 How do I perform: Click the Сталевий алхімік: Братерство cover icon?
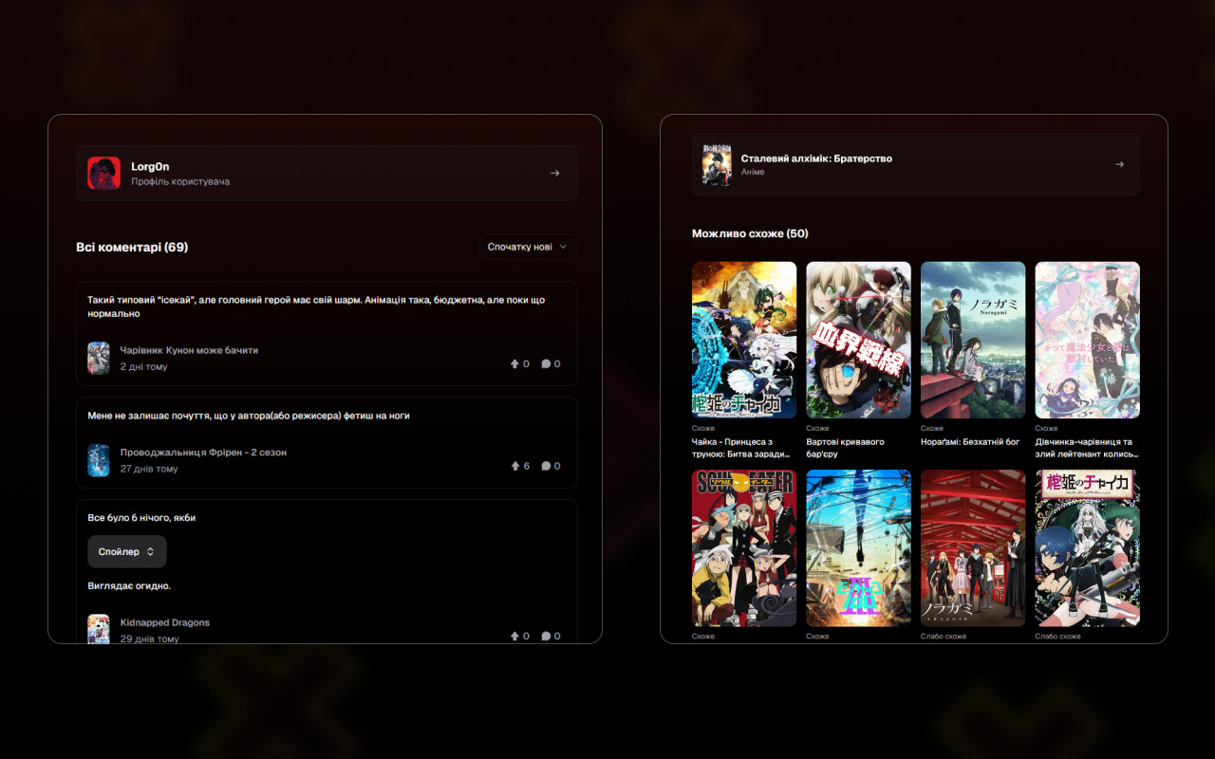(x=717, y=164)
